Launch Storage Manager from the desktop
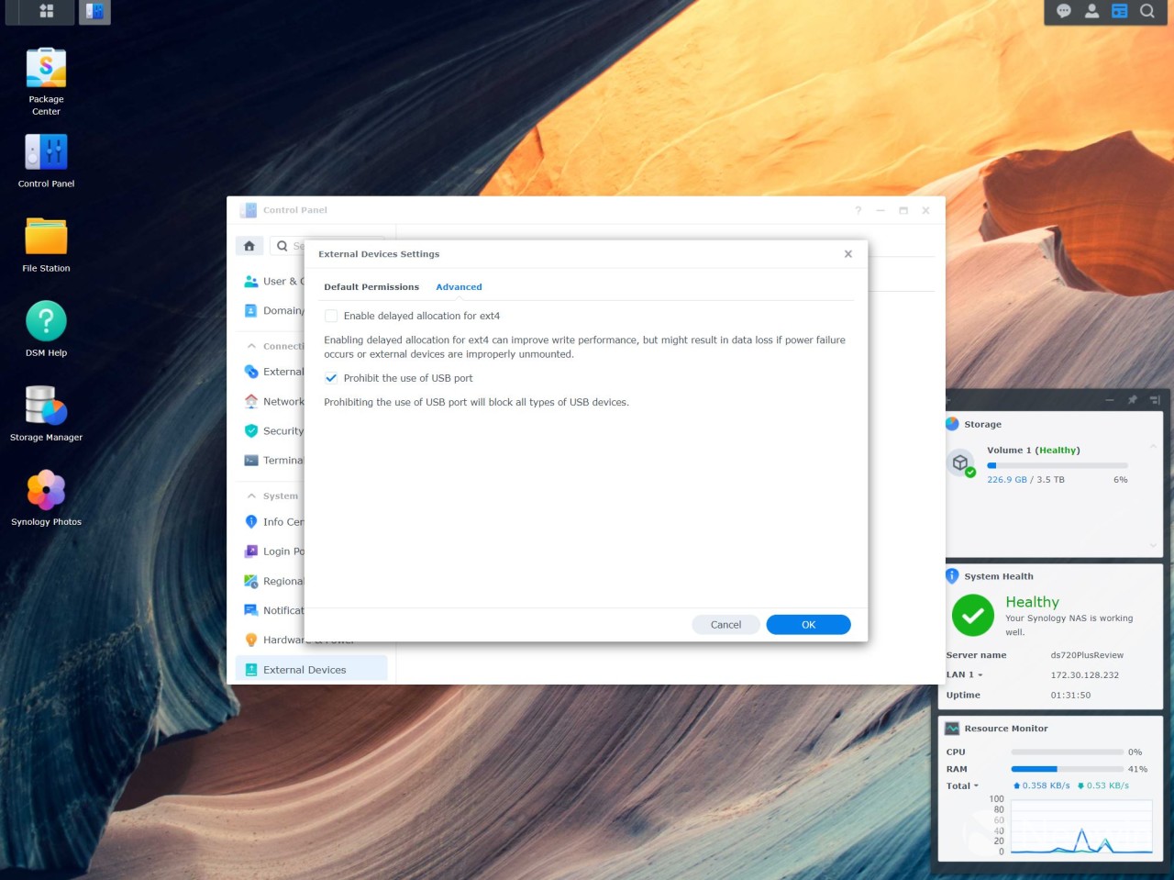Image resolution: width=1174 pixels, height=880 pixels. pyautogui.click(x=46, y=405)
